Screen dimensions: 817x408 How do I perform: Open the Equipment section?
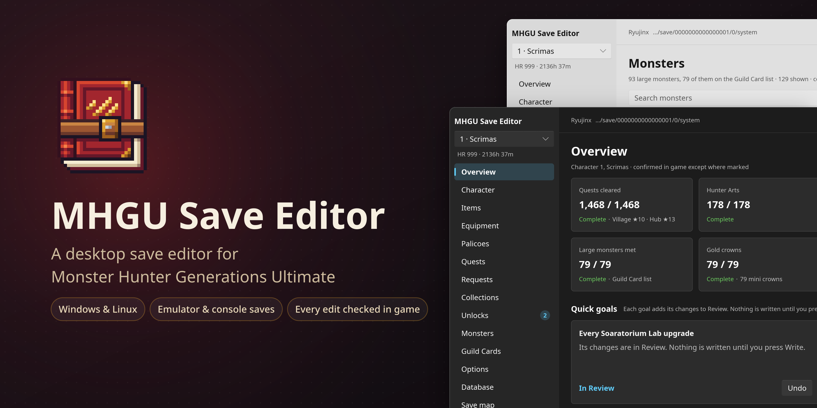504,226
